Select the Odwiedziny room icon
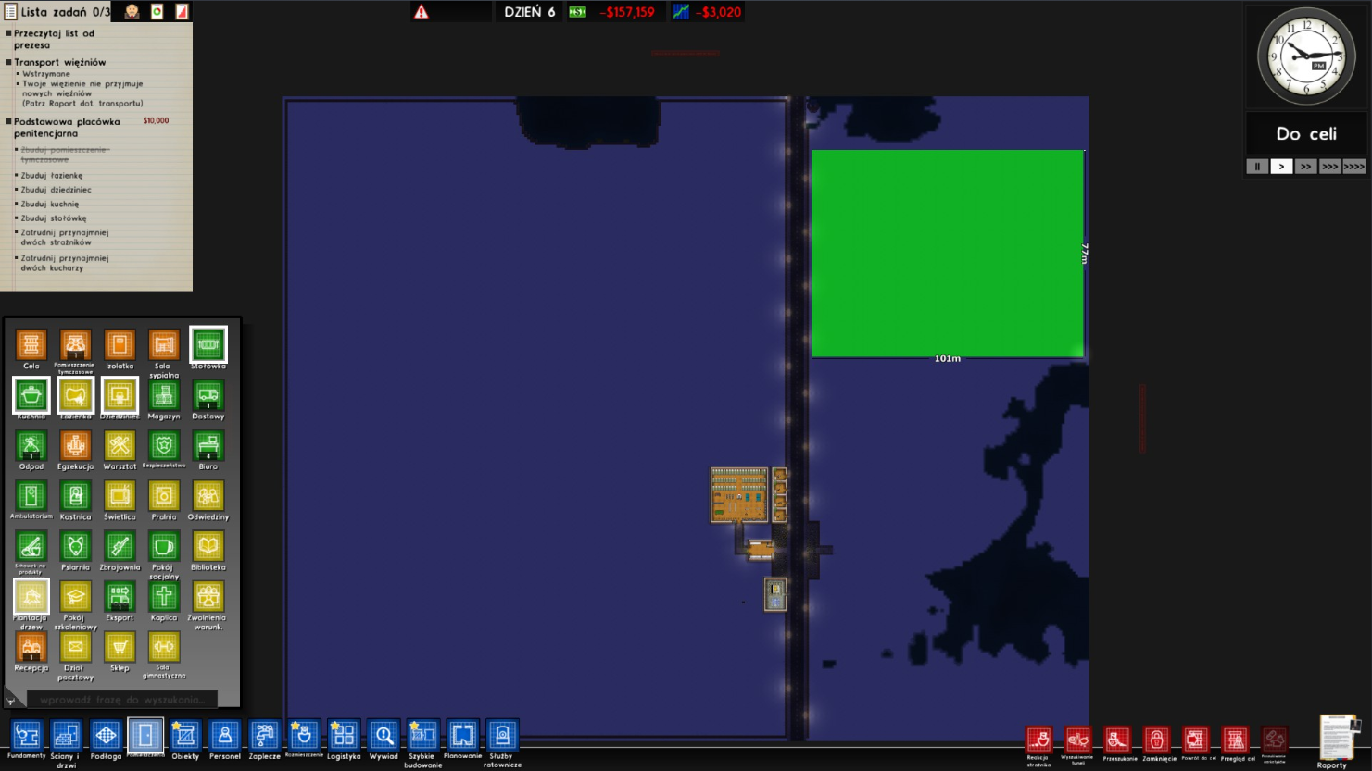 pos(208,496)
